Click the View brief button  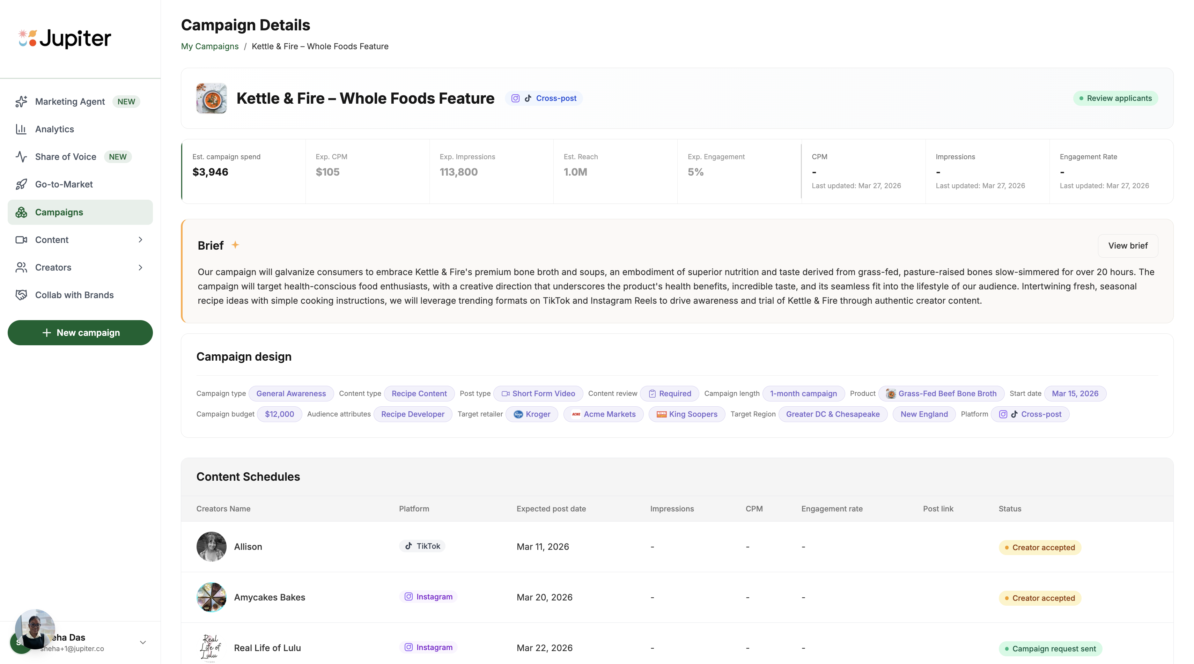1127,245
